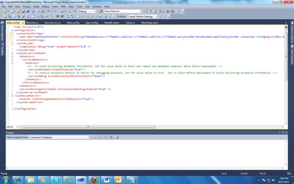Start debugging with the green play icon
Screen dimensions: 294x184
tap(75, 11)
